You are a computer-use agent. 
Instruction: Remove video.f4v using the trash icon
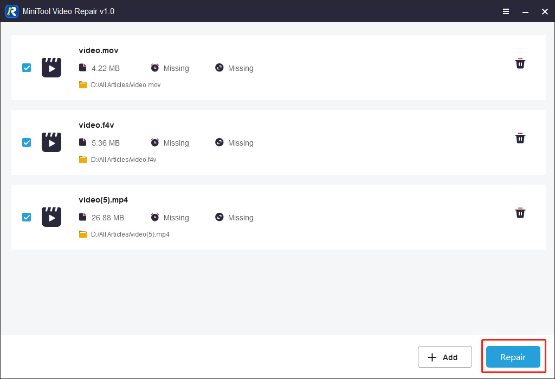point(520,138)
